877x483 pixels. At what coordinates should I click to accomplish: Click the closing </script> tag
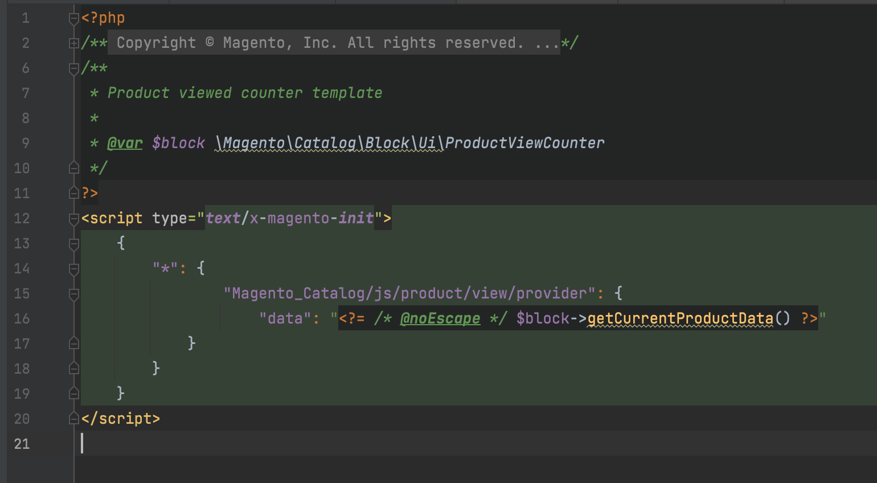click(121, 419)
